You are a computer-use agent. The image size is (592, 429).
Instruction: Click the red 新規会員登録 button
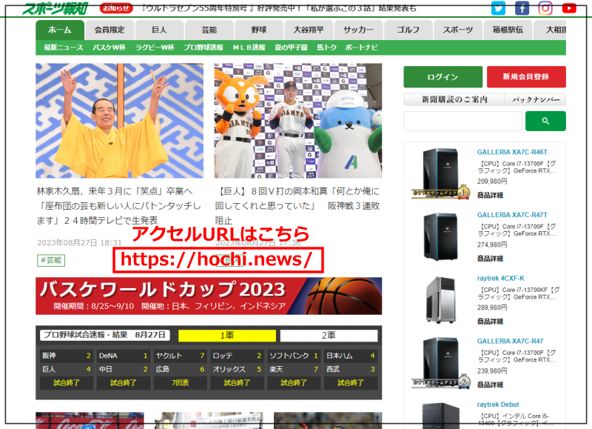pos(525,77)
